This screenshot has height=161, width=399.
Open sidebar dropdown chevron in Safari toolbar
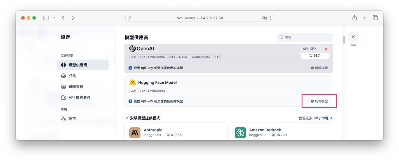[54, 18]
